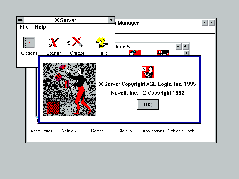Open the Create icon in X Server
Screen dimensions: 239x179
click(77, 43)
